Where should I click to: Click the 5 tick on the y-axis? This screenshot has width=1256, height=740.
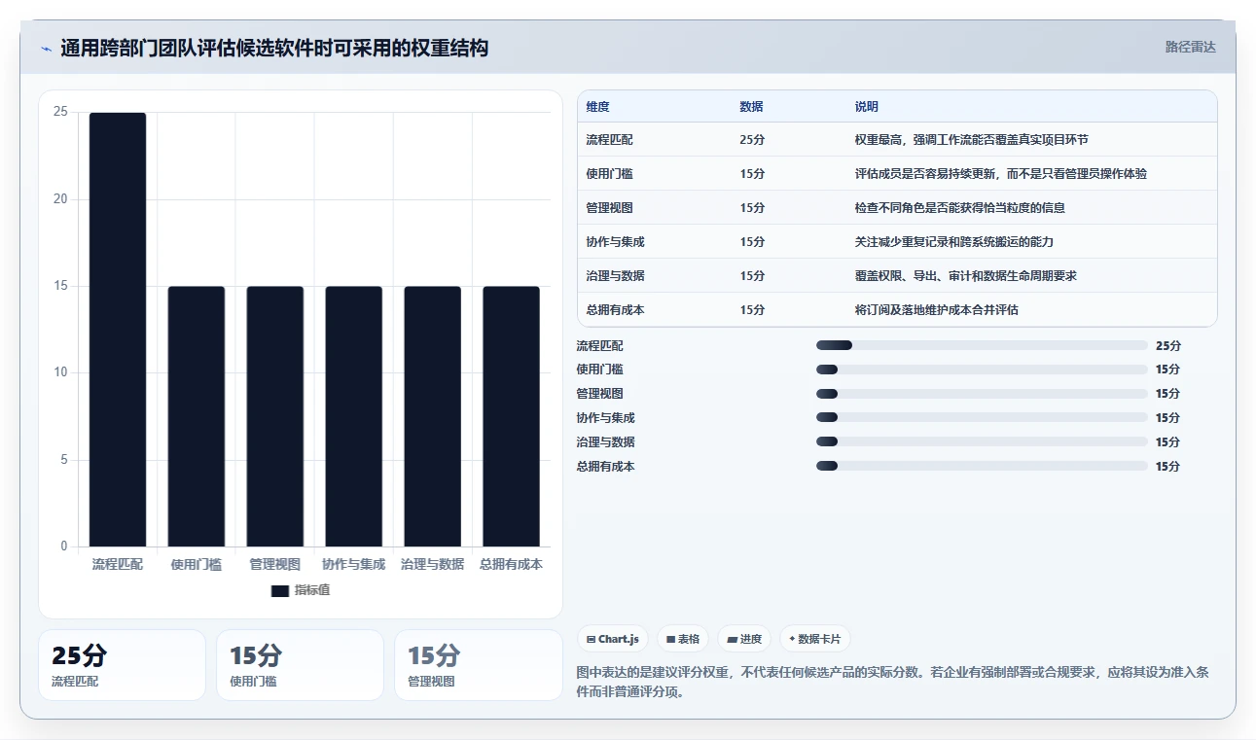click(x=64, y=460)
